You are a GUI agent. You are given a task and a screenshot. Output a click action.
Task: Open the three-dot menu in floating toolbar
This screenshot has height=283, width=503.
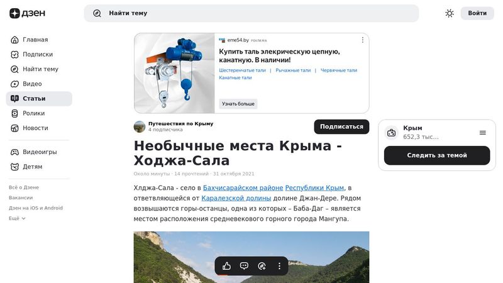click(279, 266)
